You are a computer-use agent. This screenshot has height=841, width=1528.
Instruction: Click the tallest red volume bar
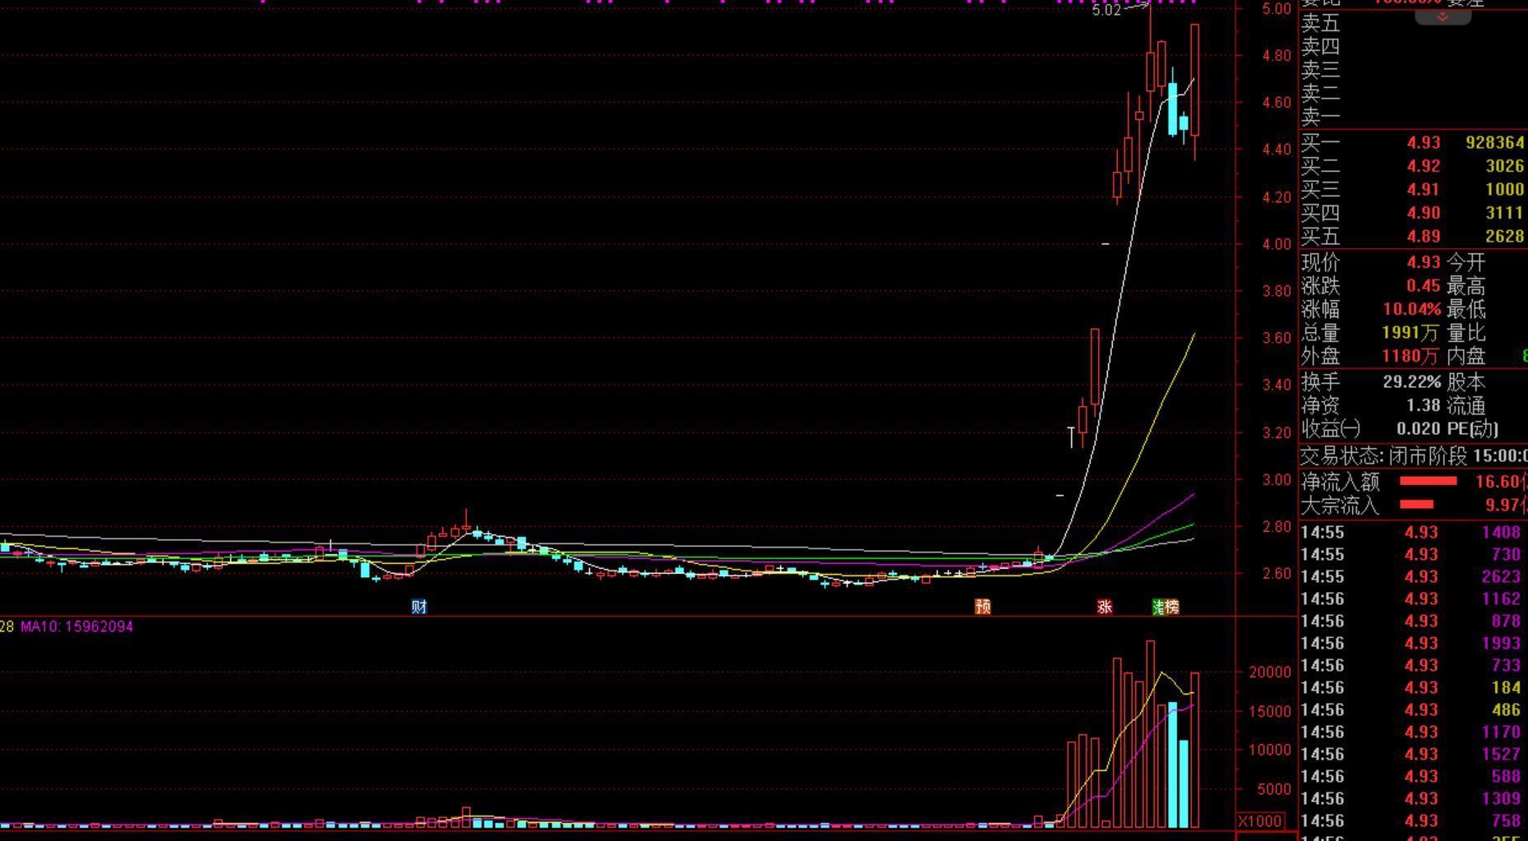1151,733
